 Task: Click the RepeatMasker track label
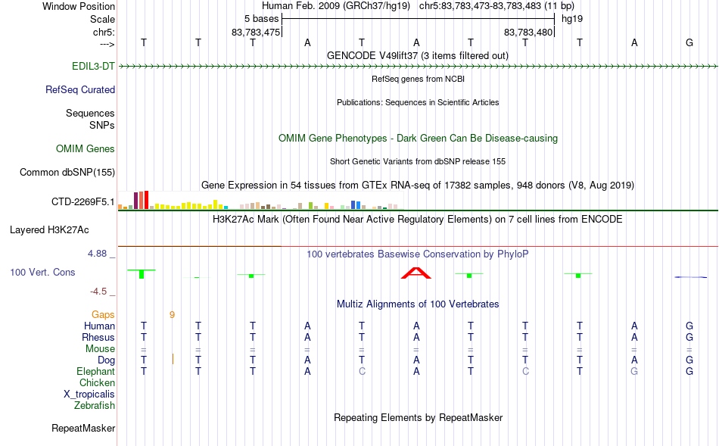click(x=83, y=428)
